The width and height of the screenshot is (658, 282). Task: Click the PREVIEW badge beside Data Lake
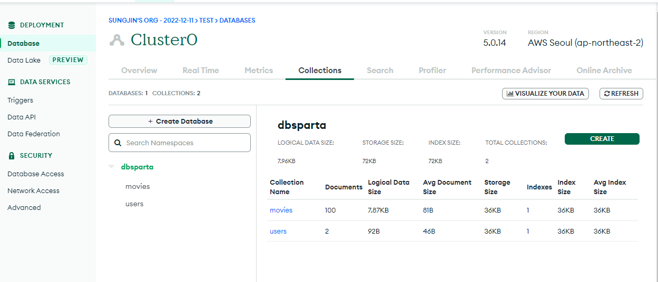click(x=68, y=60)
